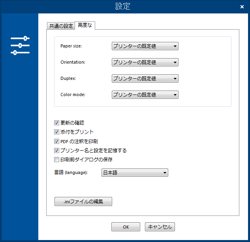The image size is (250, 242).
Task: Uncheck the 更新の確認 checkbox
Action: pyautogui.click(x=56, y=123)
